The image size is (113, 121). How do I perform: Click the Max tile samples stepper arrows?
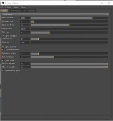(29, 67)
